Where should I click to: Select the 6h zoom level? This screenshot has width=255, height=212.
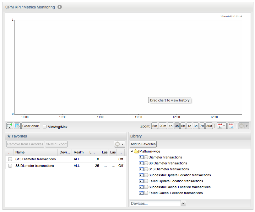[x=183, y=126]
